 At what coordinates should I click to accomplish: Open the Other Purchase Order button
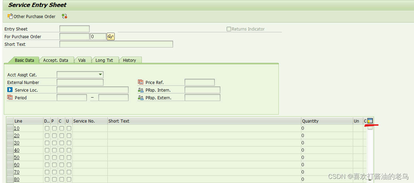pyautogui.click(x=31, y=16)
